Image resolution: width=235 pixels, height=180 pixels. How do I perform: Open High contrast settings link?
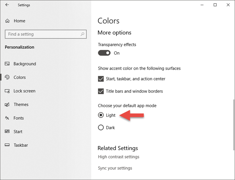click(x=119, y=157)
